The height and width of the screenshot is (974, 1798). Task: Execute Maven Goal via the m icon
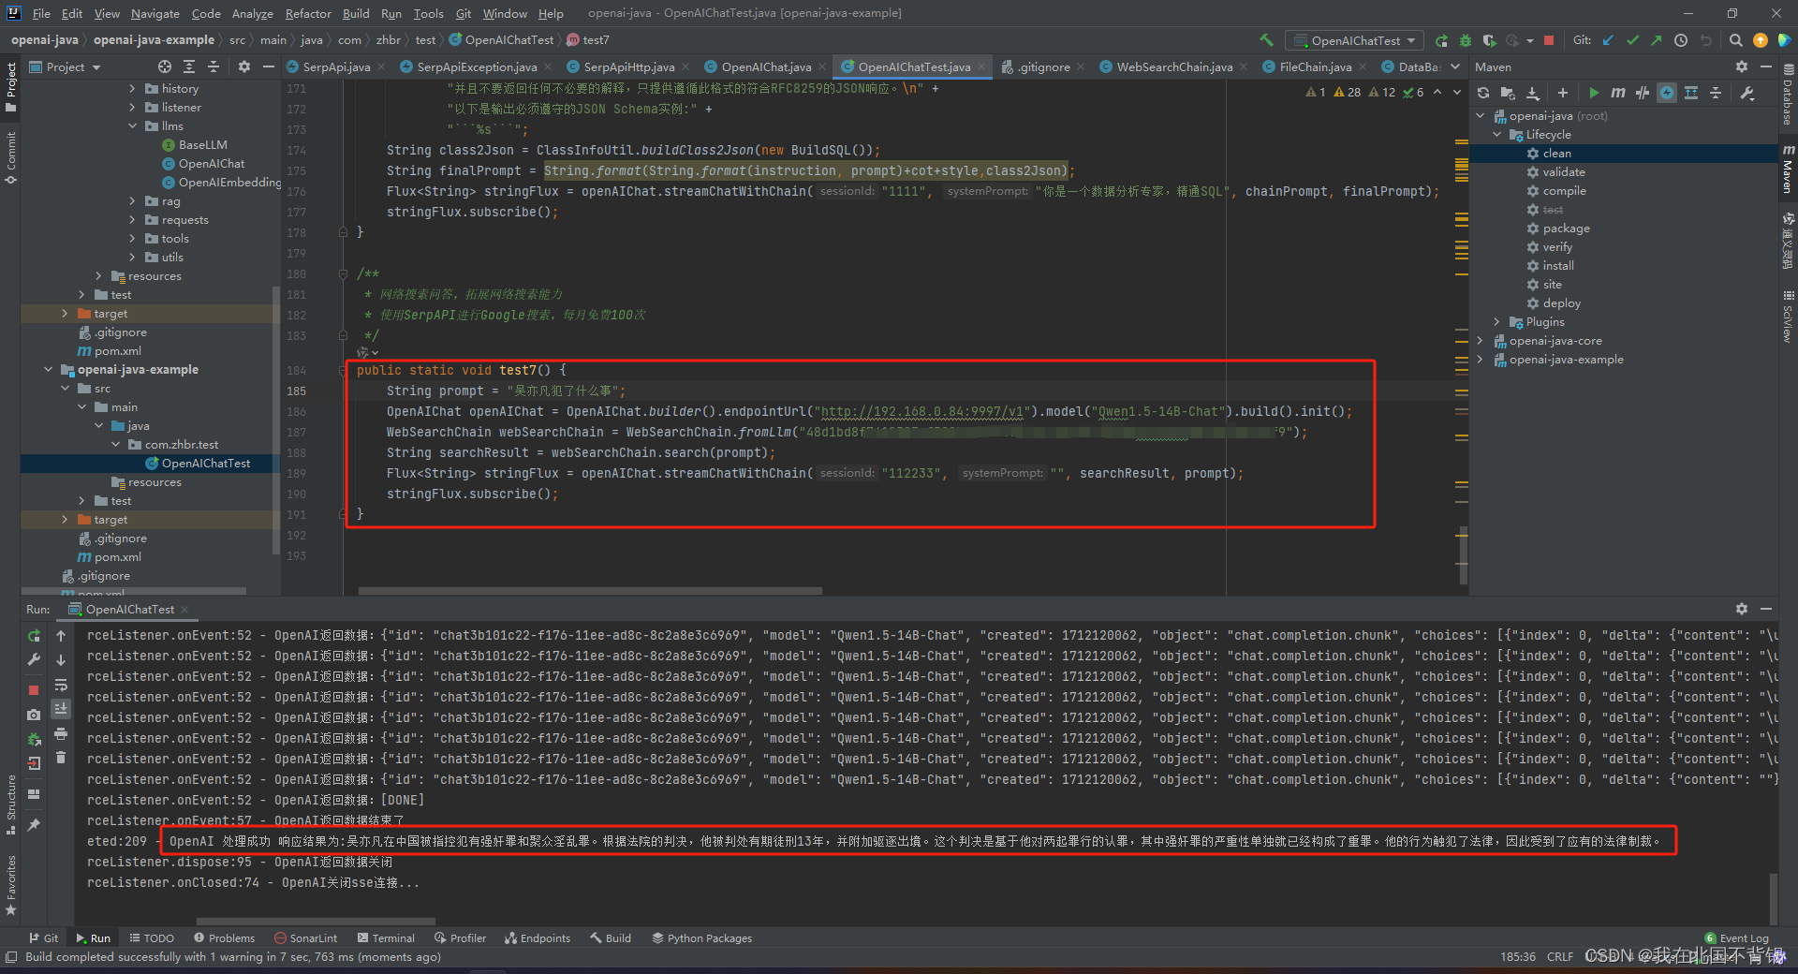click(x=1618, y=93)
